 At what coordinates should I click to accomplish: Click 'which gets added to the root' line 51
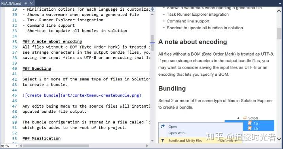[x=75, y=128]
